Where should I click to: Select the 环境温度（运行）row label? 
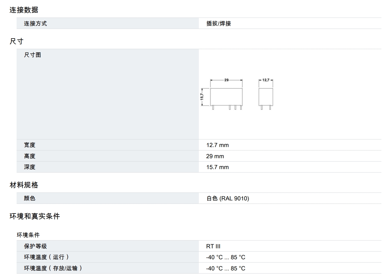(x=46, y=257)
